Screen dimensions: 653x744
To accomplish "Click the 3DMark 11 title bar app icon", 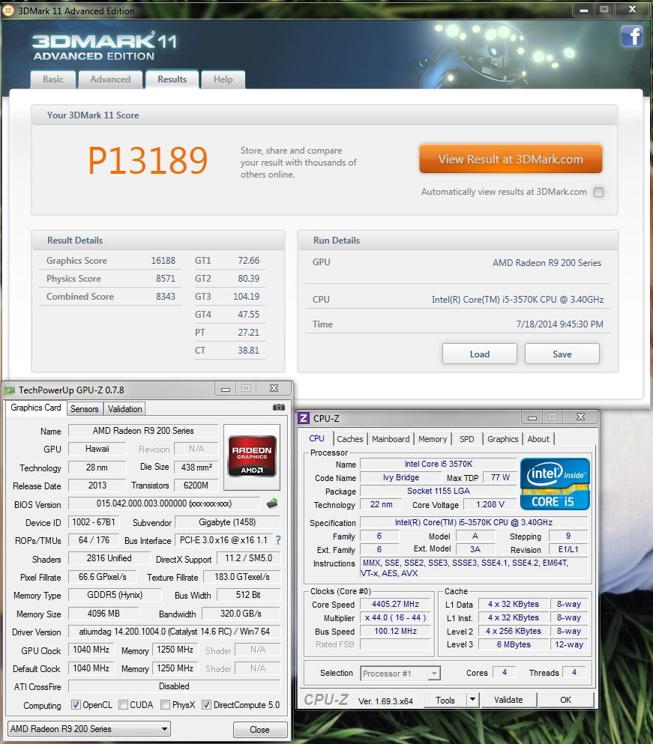I will [8, 10].
